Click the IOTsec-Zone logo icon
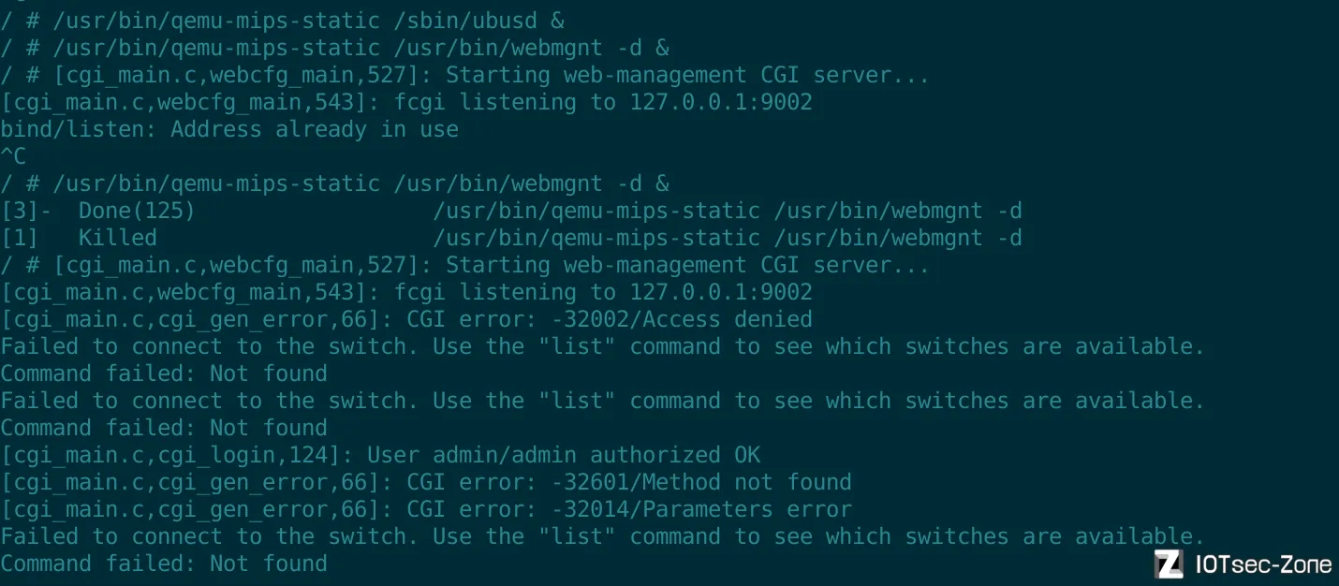 (1169, 564)
